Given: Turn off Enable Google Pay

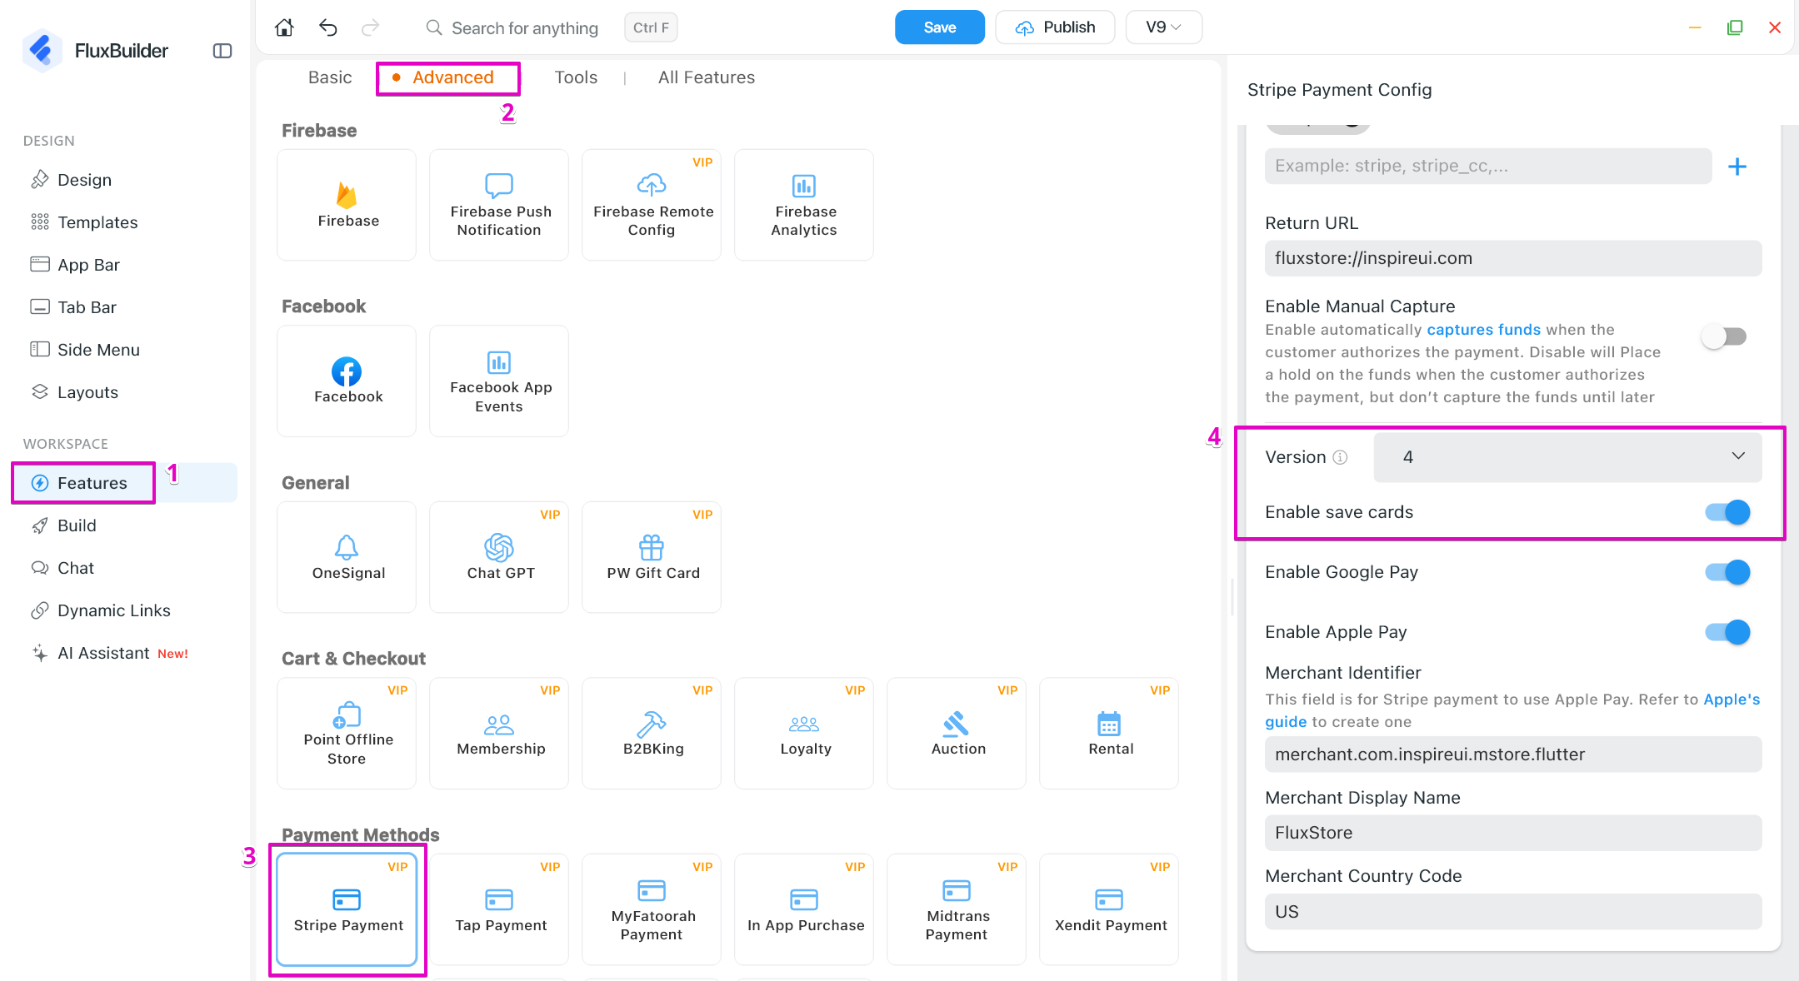Looking at the screenshot, I should click(x=1727, y=572).
